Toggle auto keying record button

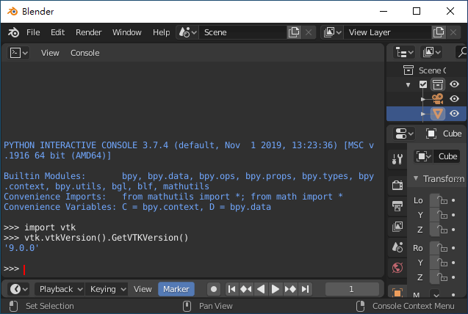pyautogui.click(x=214, y=289)
